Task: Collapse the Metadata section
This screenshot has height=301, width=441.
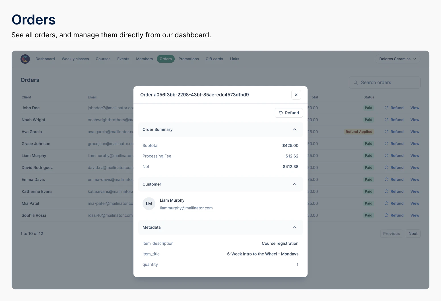Action: point(294,227)
